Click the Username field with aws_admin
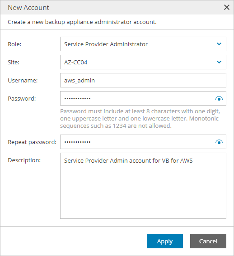 (x=143, y=80)
